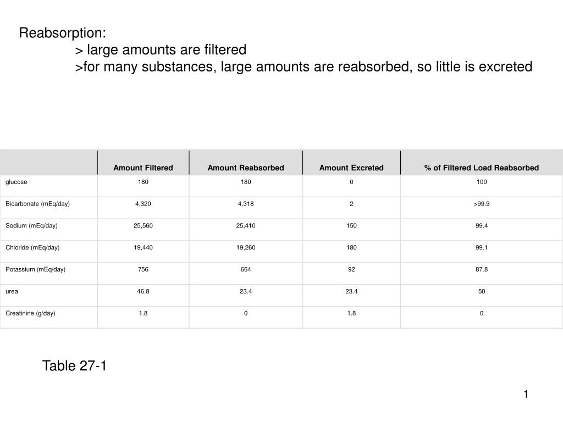Select the urea row label
Viewport: 563px width, 422px height.
click(x=12, y=291)
